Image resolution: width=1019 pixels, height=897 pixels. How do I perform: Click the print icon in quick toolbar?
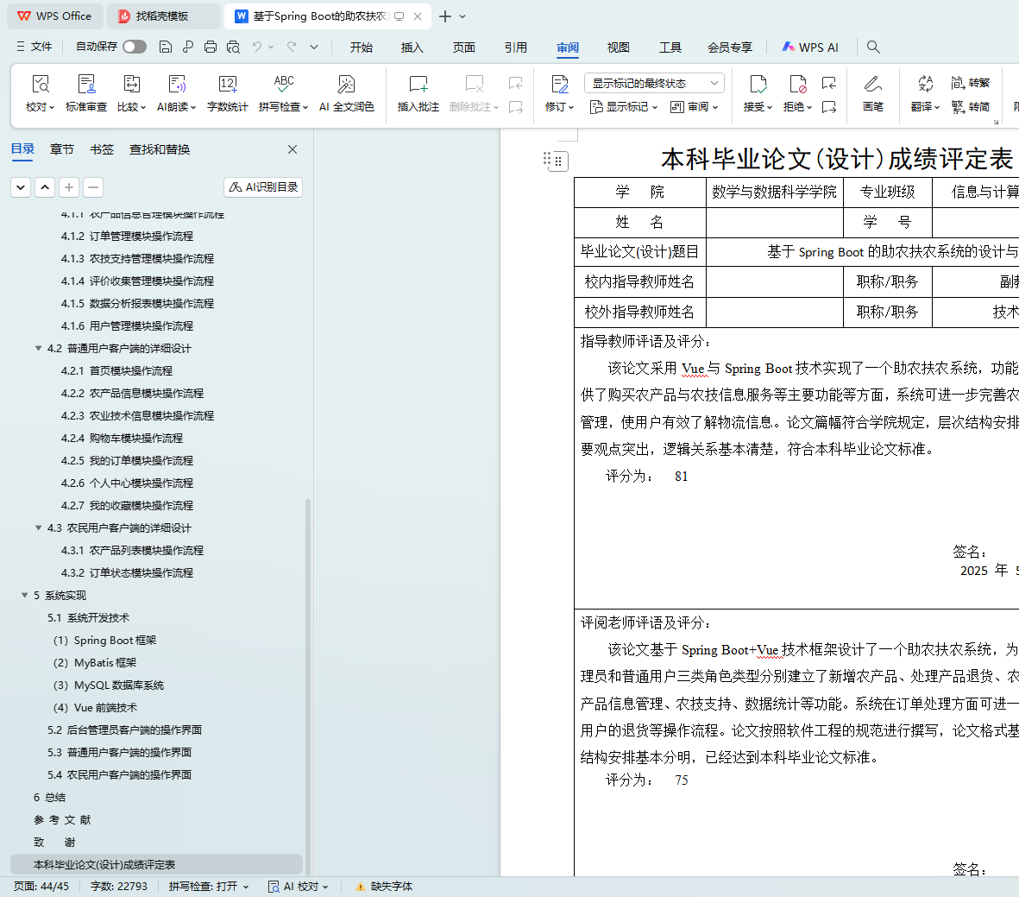pos(211,47)
